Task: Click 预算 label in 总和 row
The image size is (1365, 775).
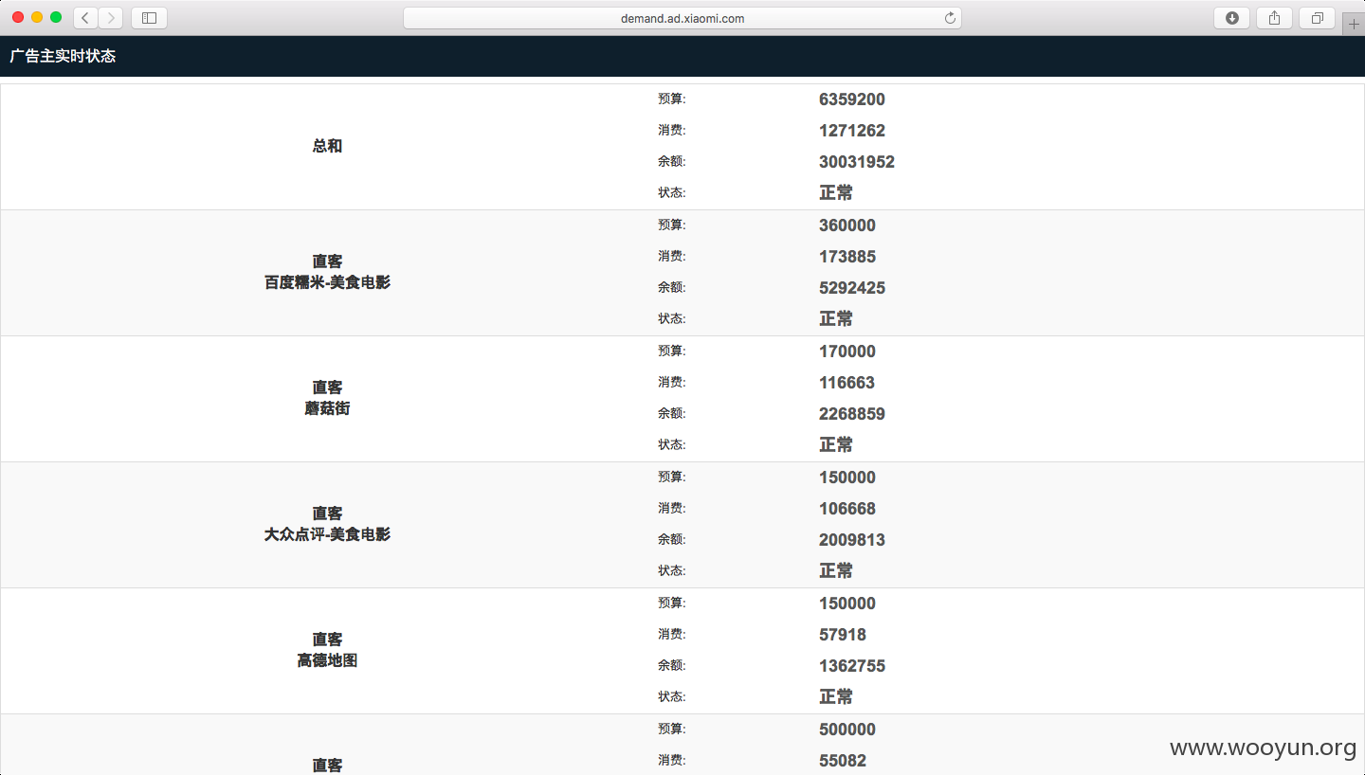Action: [672, 99]
